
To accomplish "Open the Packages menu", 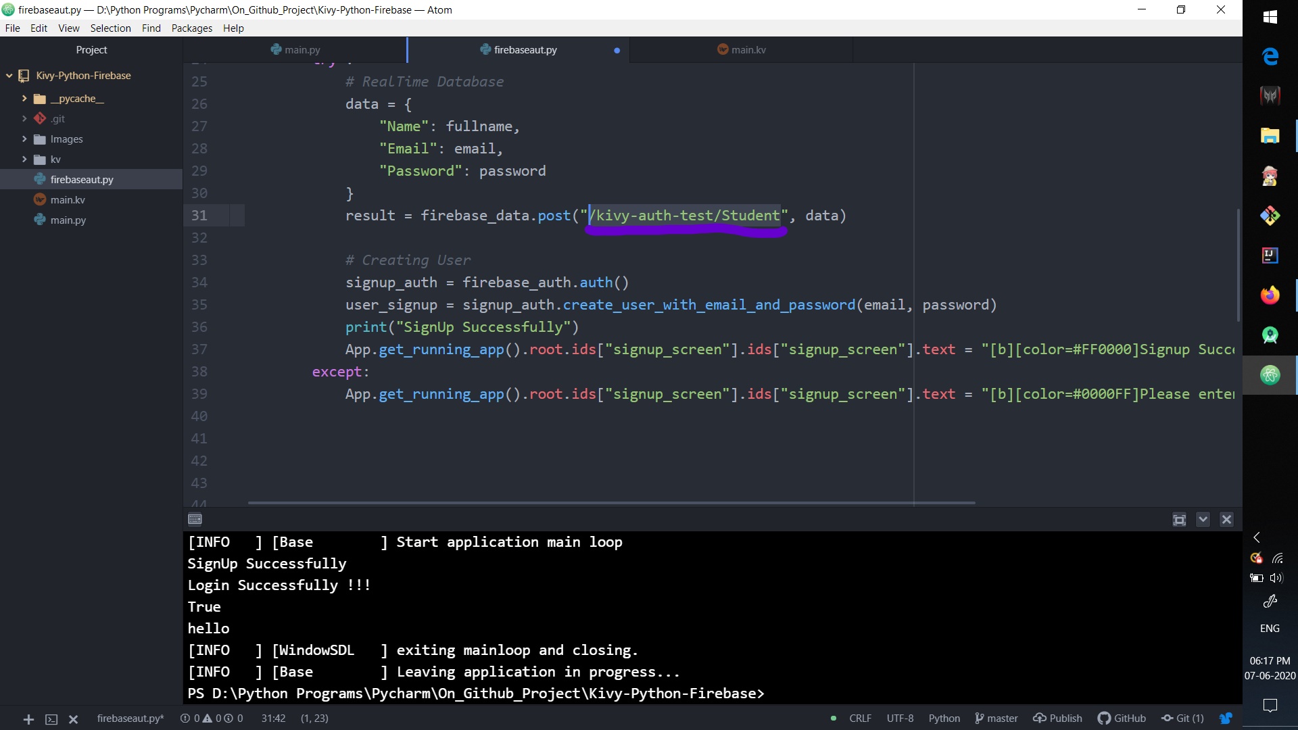I will pyautogui.click(x=191, y=28).
